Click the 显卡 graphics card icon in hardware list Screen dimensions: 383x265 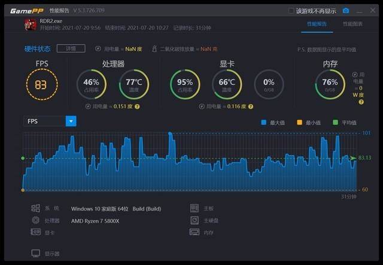[36, 232]
